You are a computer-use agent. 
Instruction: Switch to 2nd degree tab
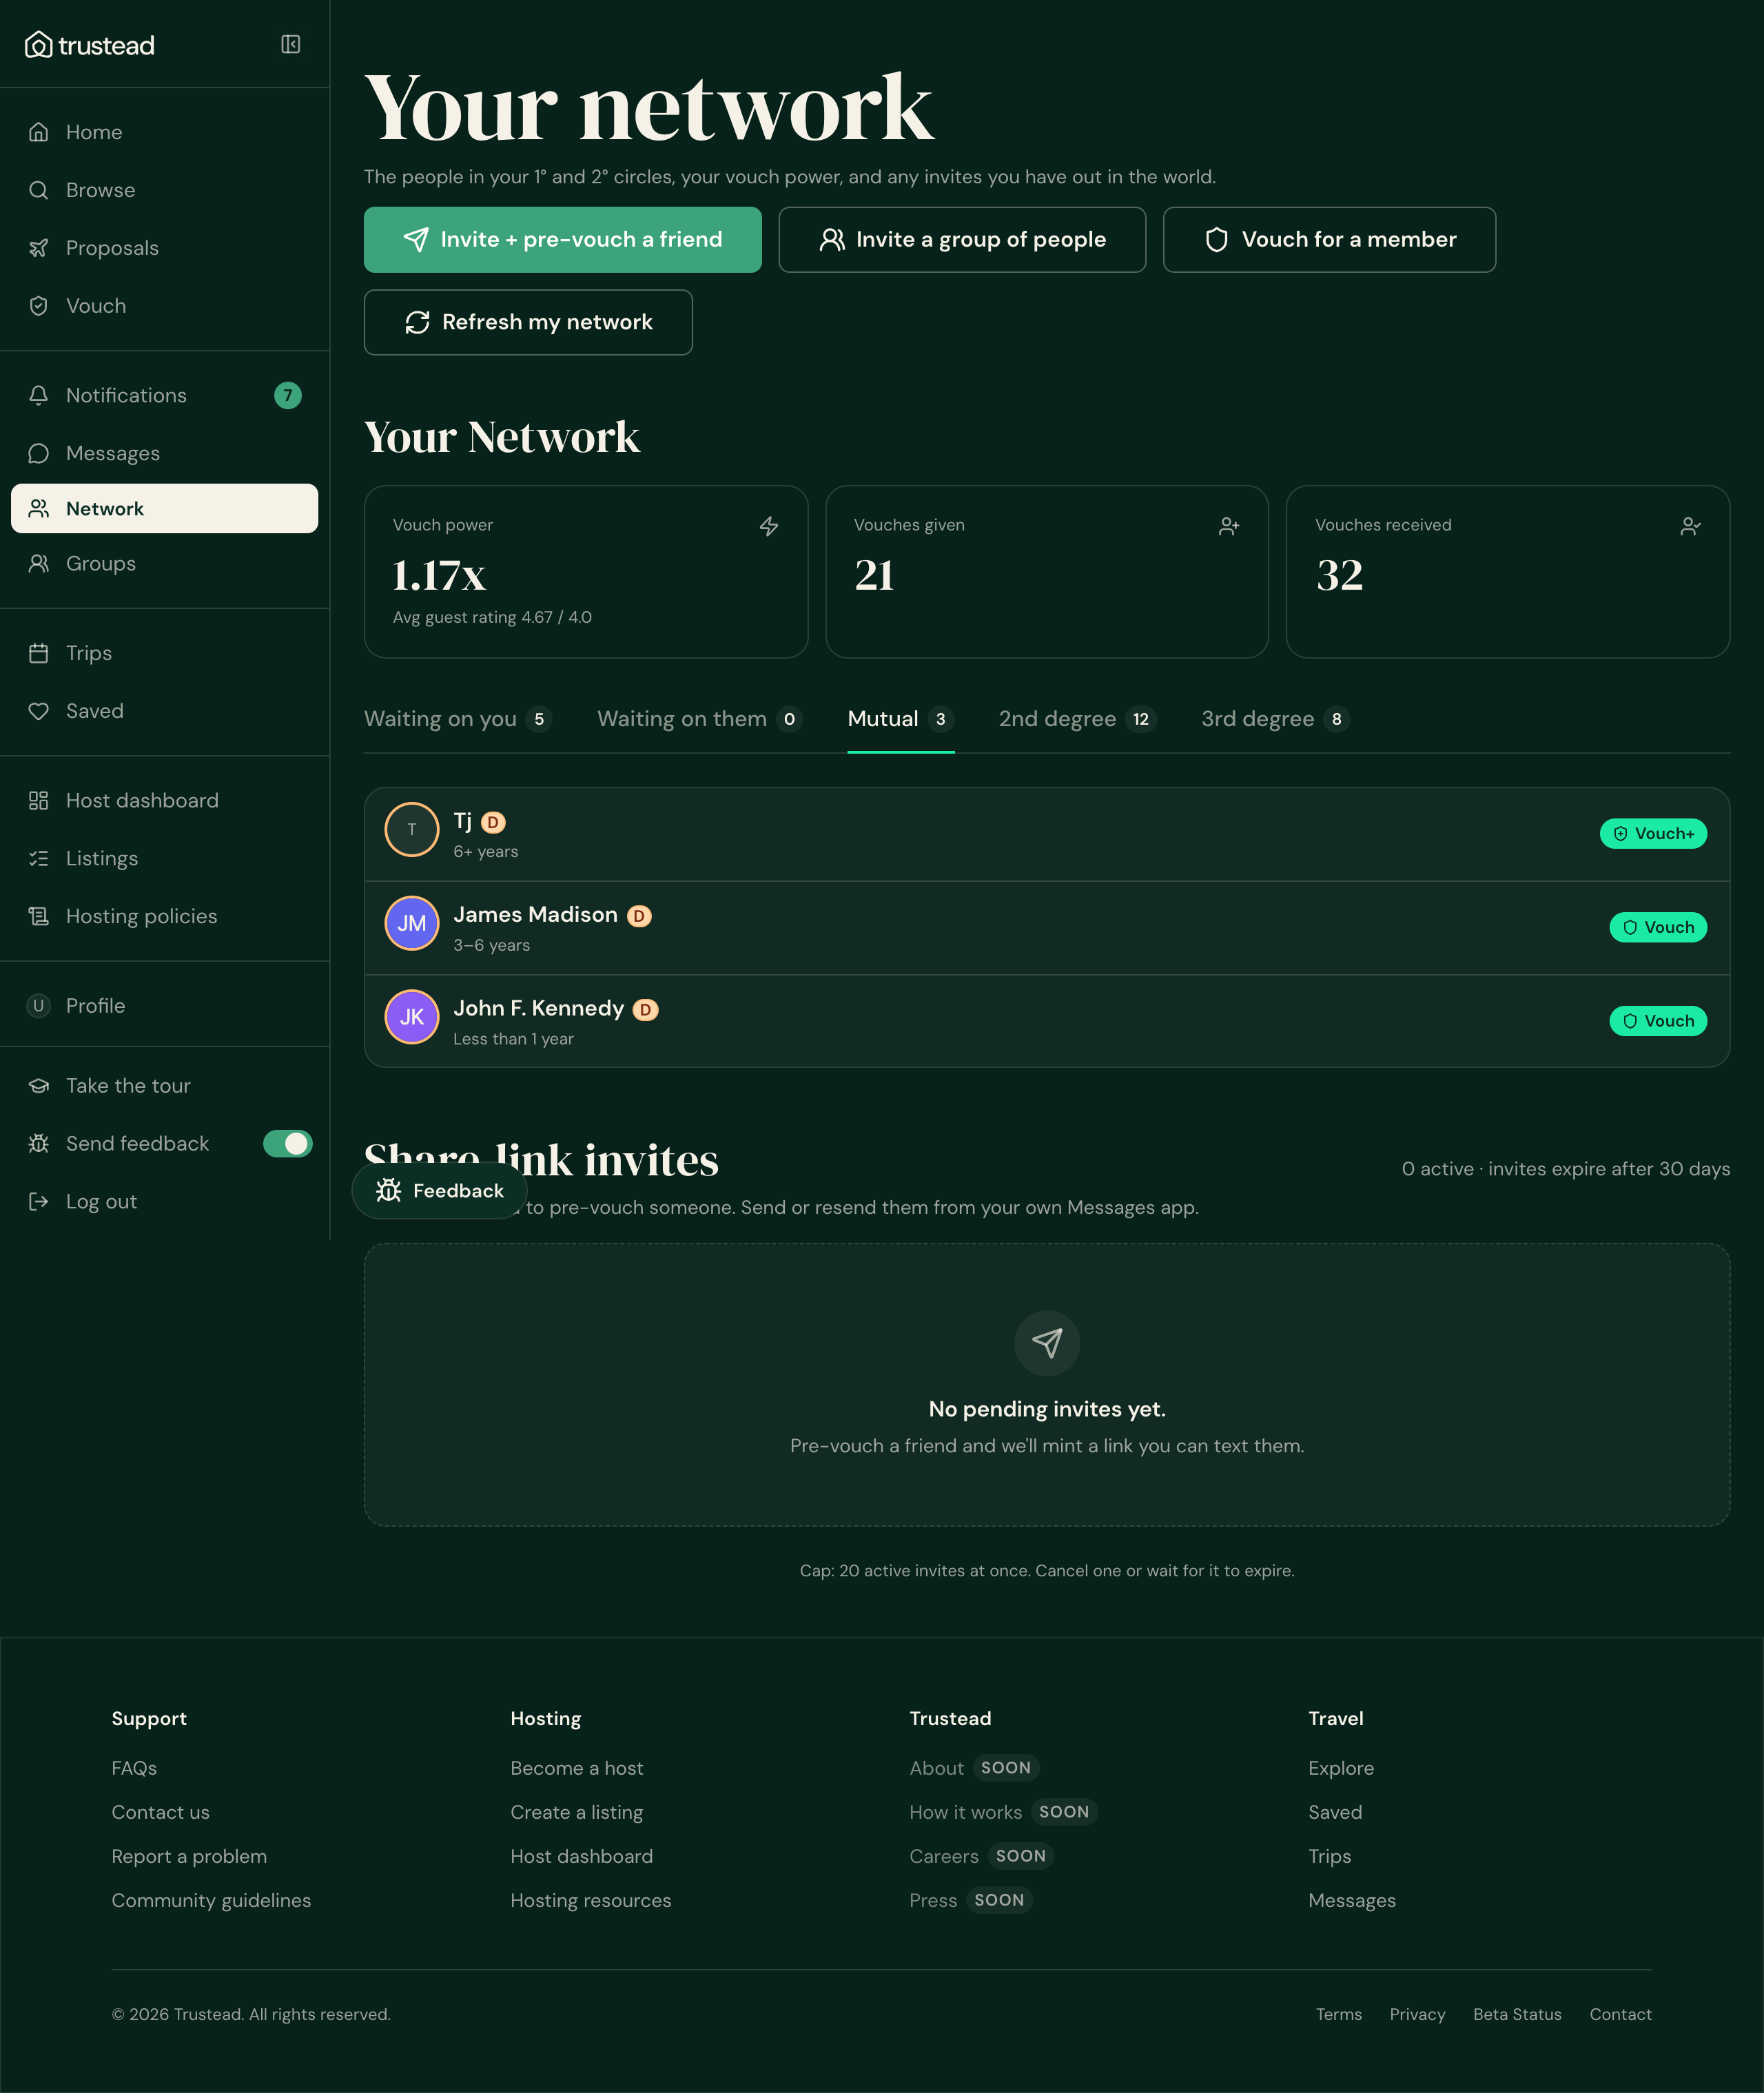click(x=1077, y=719)
